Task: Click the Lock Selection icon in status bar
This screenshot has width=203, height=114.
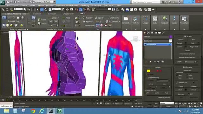Action: click(97, 104)
